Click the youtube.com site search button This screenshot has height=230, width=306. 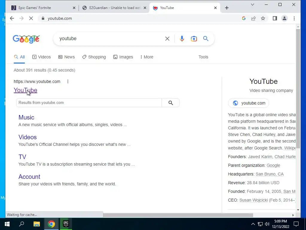point(171,103)
